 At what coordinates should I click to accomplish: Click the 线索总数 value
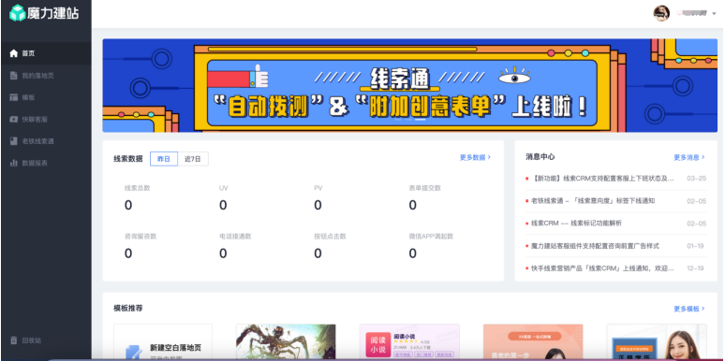pos(128,206)
